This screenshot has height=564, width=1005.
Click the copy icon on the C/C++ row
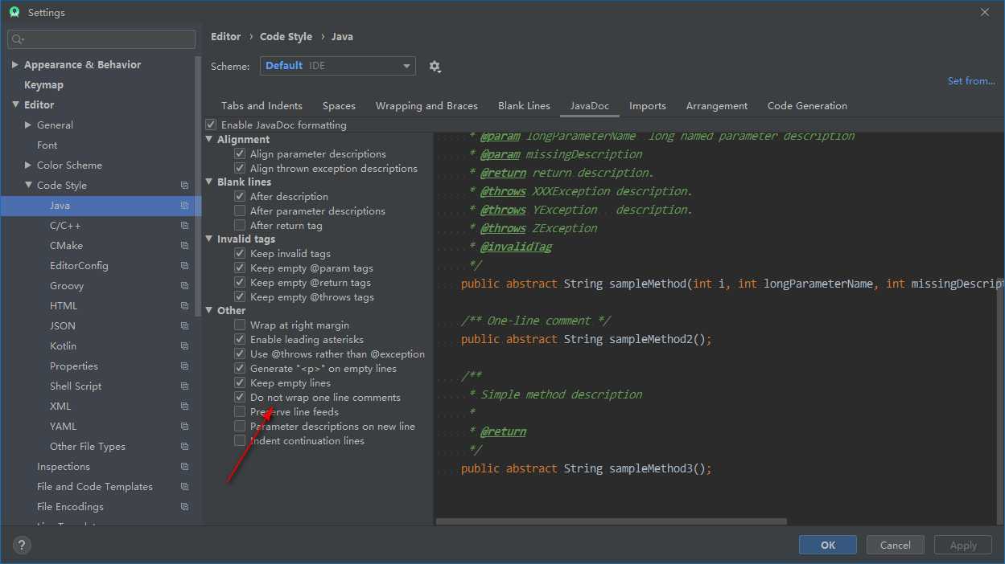[184, 226]
